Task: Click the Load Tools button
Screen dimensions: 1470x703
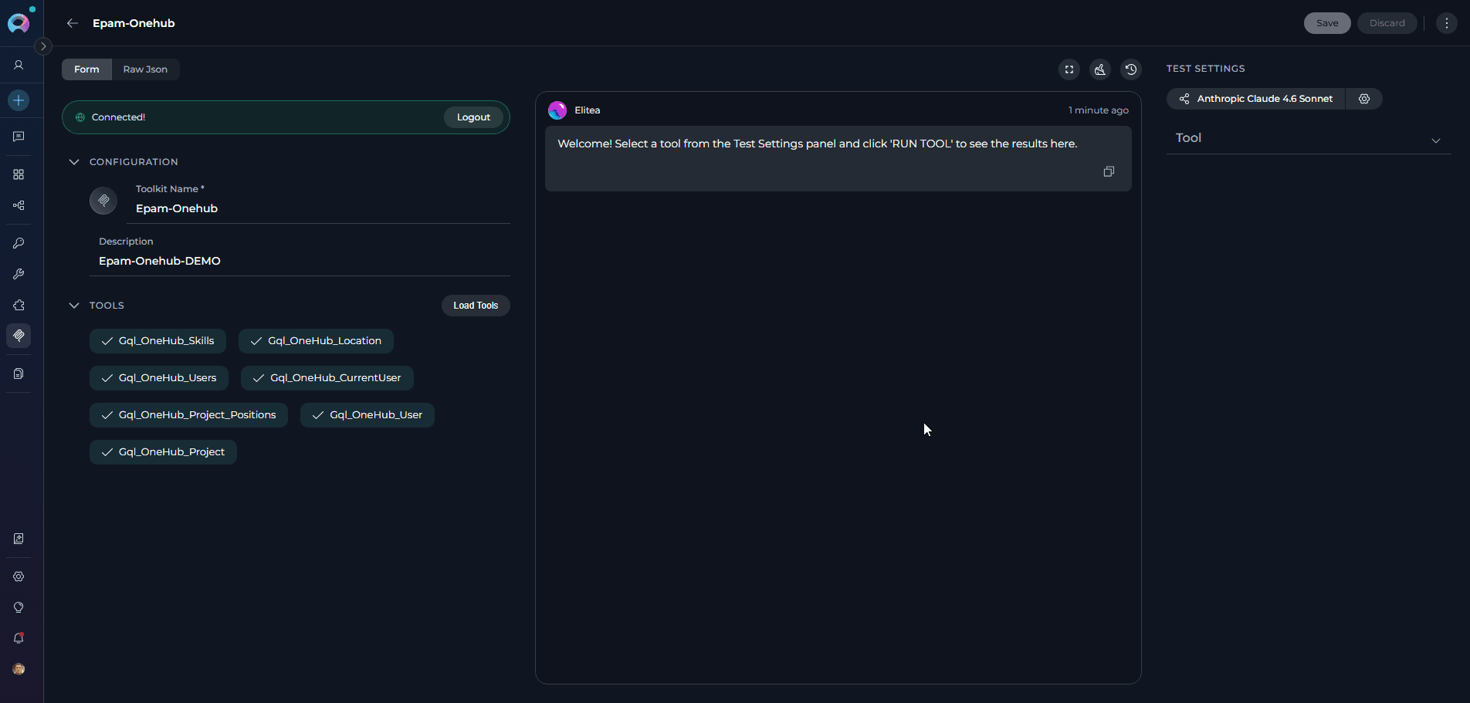Action: (476, 306)
